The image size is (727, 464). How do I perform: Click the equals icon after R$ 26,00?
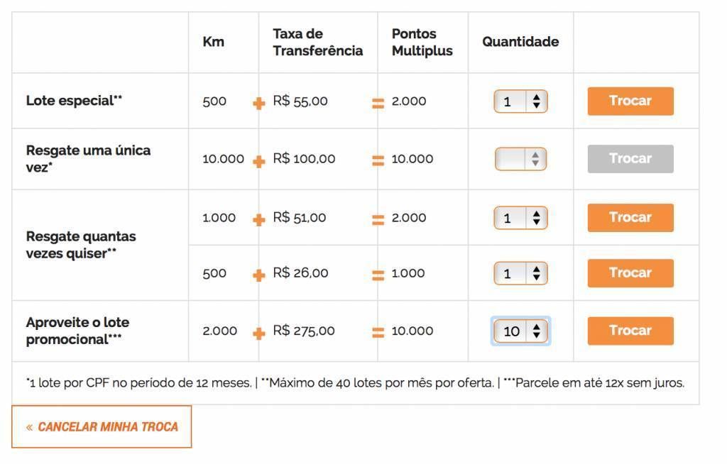tap(378, 275)
